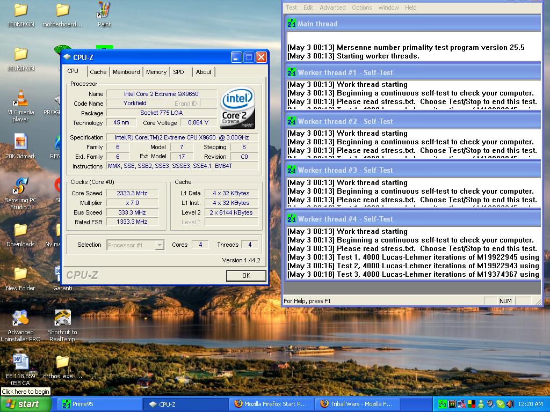
Task: Click the Prime95 green tray icon
Action: point(443,404)
